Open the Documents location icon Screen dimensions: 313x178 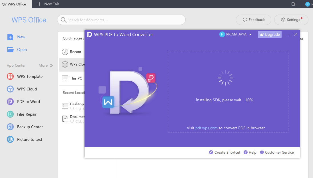pyautogui.click(x=65, y=119)
